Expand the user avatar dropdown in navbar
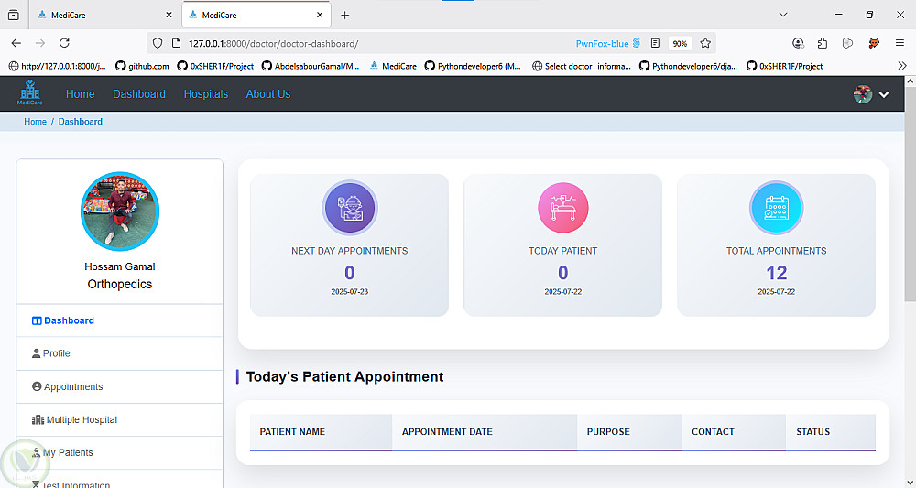Screen dimensions: 916x488 [x=871, y=94]
